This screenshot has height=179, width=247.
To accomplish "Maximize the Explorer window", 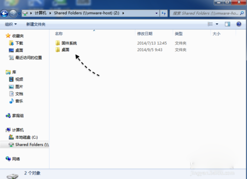I will [227, 2].
